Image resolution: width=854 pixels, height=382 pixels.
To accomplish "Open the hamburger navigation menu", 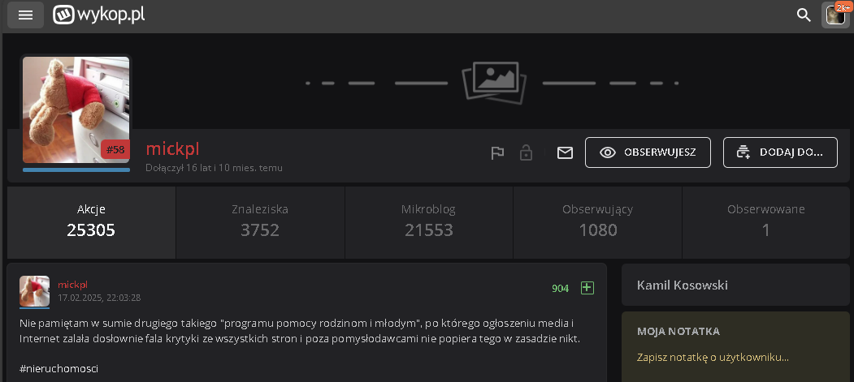I will click(x=25, y=15).
